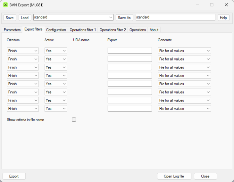Open the first row Active Yes dropdown
The image size is (234, 182).
56,51
